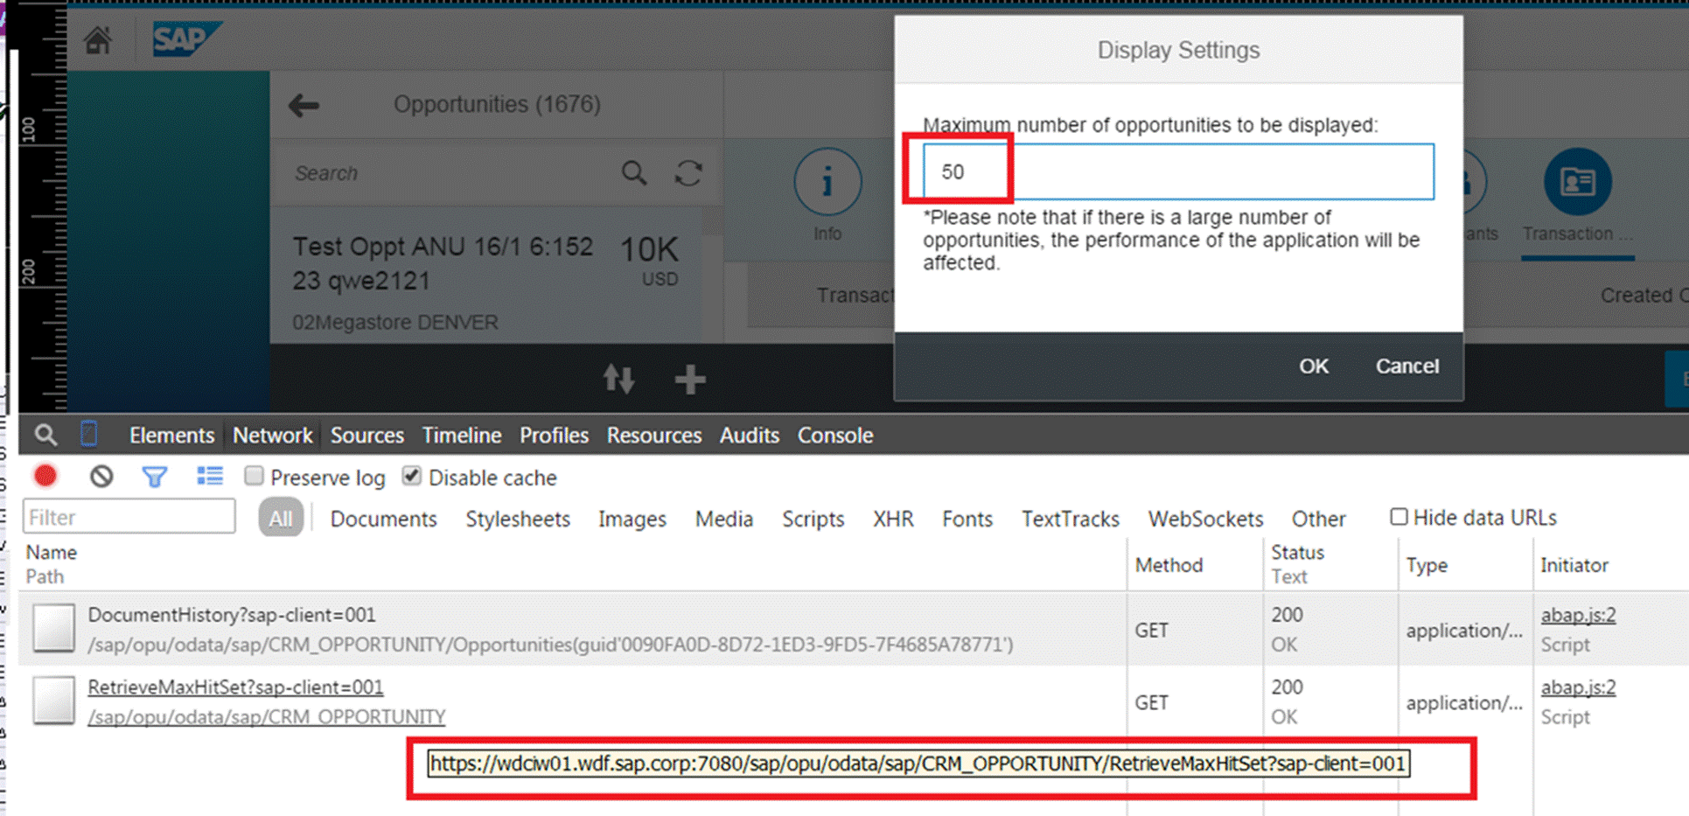
Task: Open the Timeline tab
Action: coord(462,435)
